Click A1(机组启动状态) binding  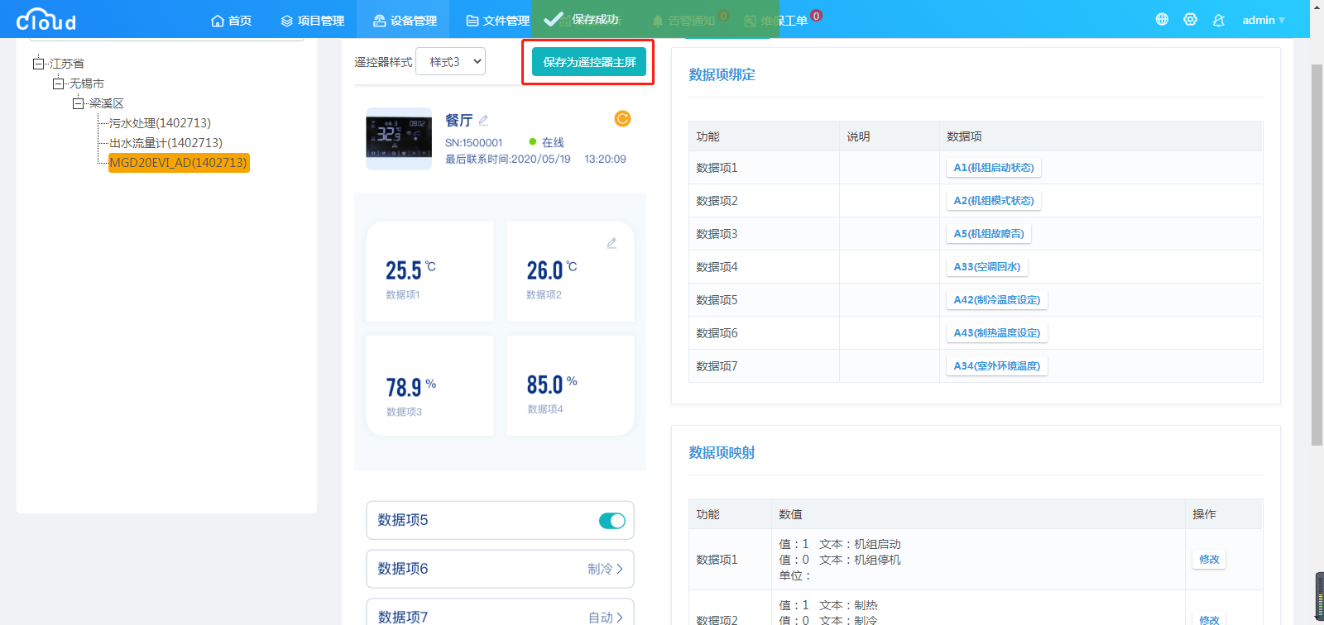993,168
